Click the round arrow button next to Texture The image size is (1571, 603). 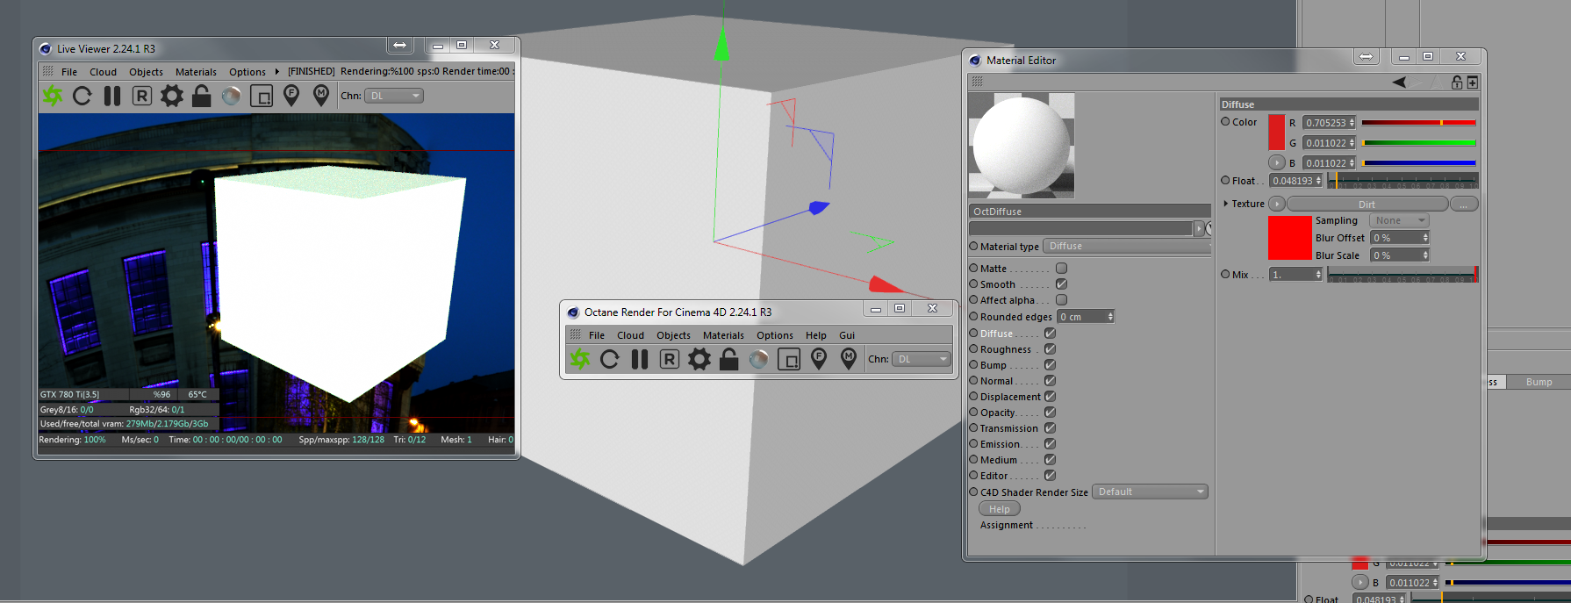(1277, 204)
